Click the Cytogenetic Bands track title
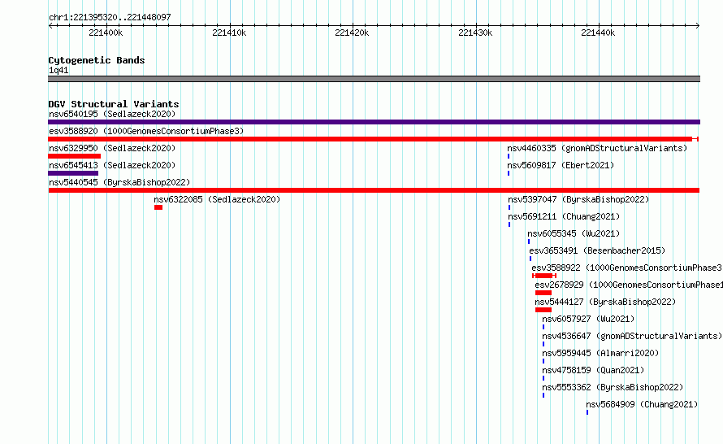The height and width of the screenshot is (444, 723). click(x=97, y=60)
